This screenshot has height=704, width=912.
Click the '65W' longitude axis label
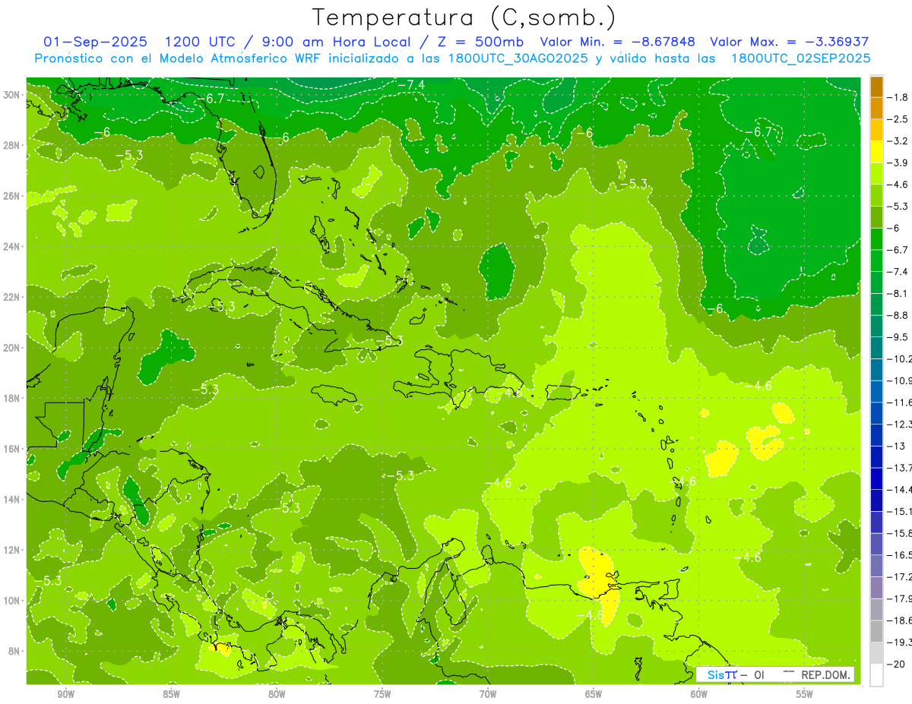(594, 694)
